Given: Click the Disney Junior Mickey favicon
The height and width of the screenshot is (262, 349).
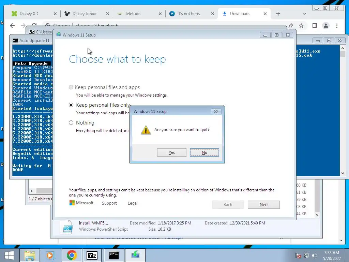Looking at the screenshot, I should click(67, 14).
